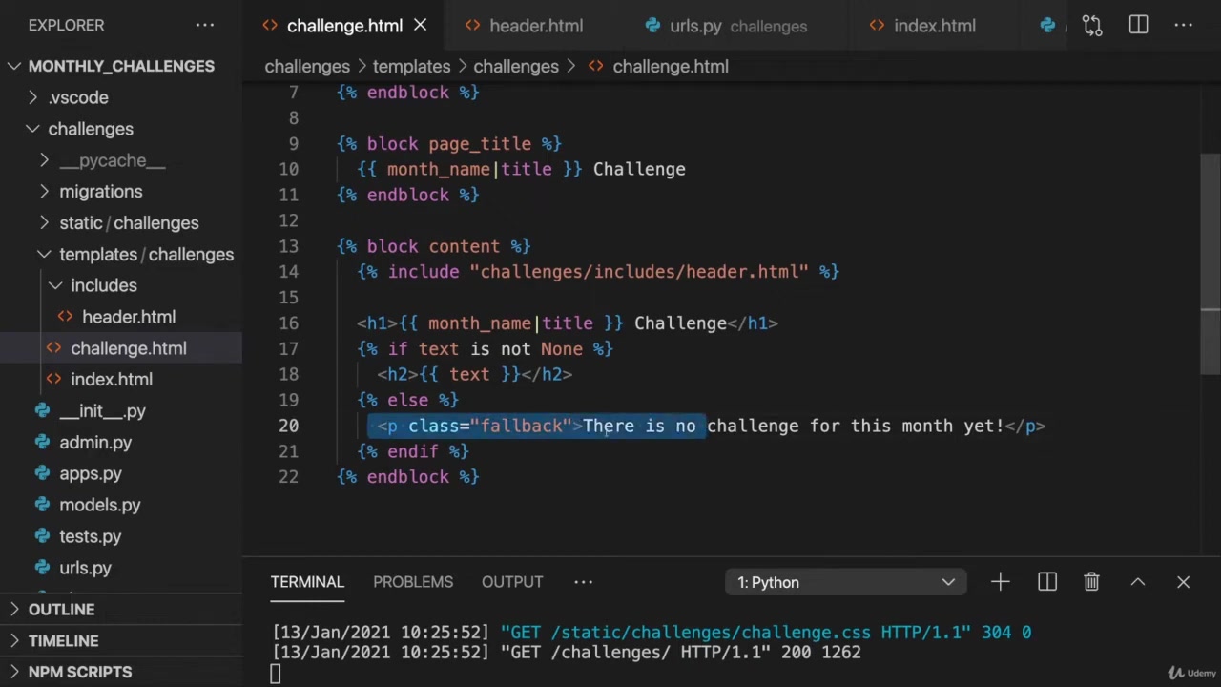Screen dimensions: 1221x687
Task: Click the new terminal plus icon
Action: (x=1000, y=582)
